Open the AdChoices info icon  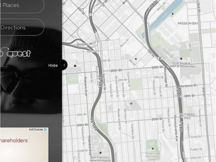(x=46, y=129)
